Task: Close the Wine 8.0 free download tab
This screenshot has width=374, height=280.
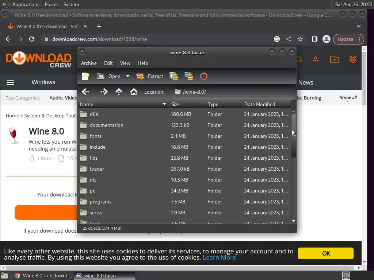Action: click(x=85, y=26)
